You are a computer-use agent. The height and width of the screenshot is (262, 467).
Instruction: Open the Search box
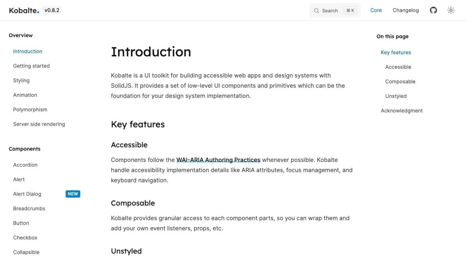point(335,11)
